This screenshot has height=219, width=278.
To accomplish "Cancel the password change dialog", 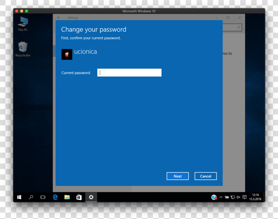I will [x=206, y=176].
